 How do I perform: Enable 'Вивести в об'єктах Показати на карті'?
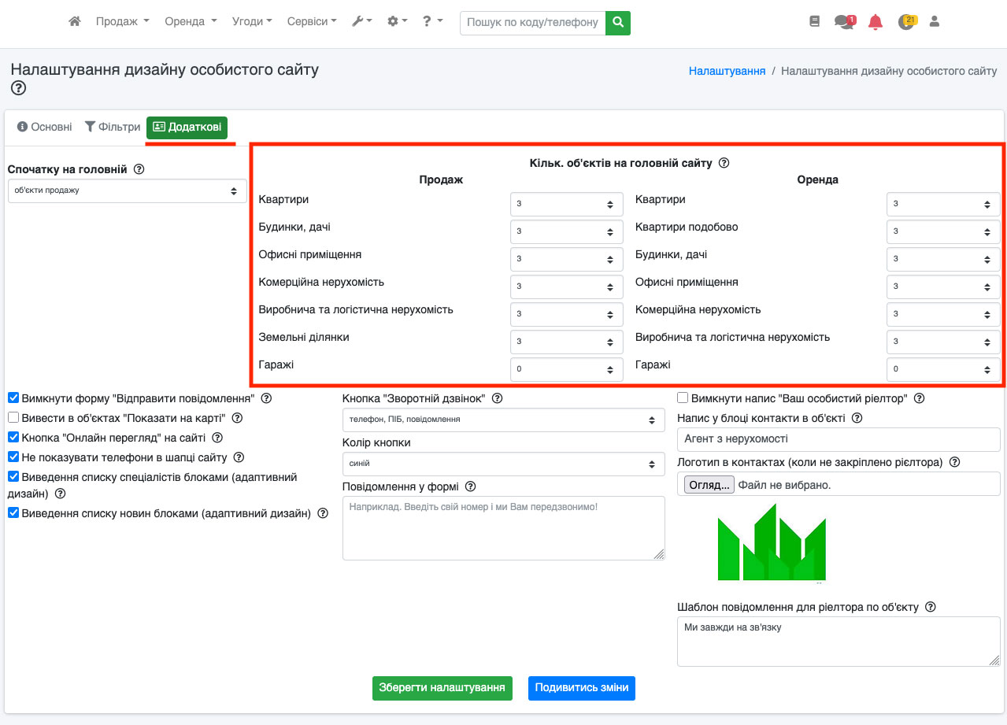[x=13, y=418]
